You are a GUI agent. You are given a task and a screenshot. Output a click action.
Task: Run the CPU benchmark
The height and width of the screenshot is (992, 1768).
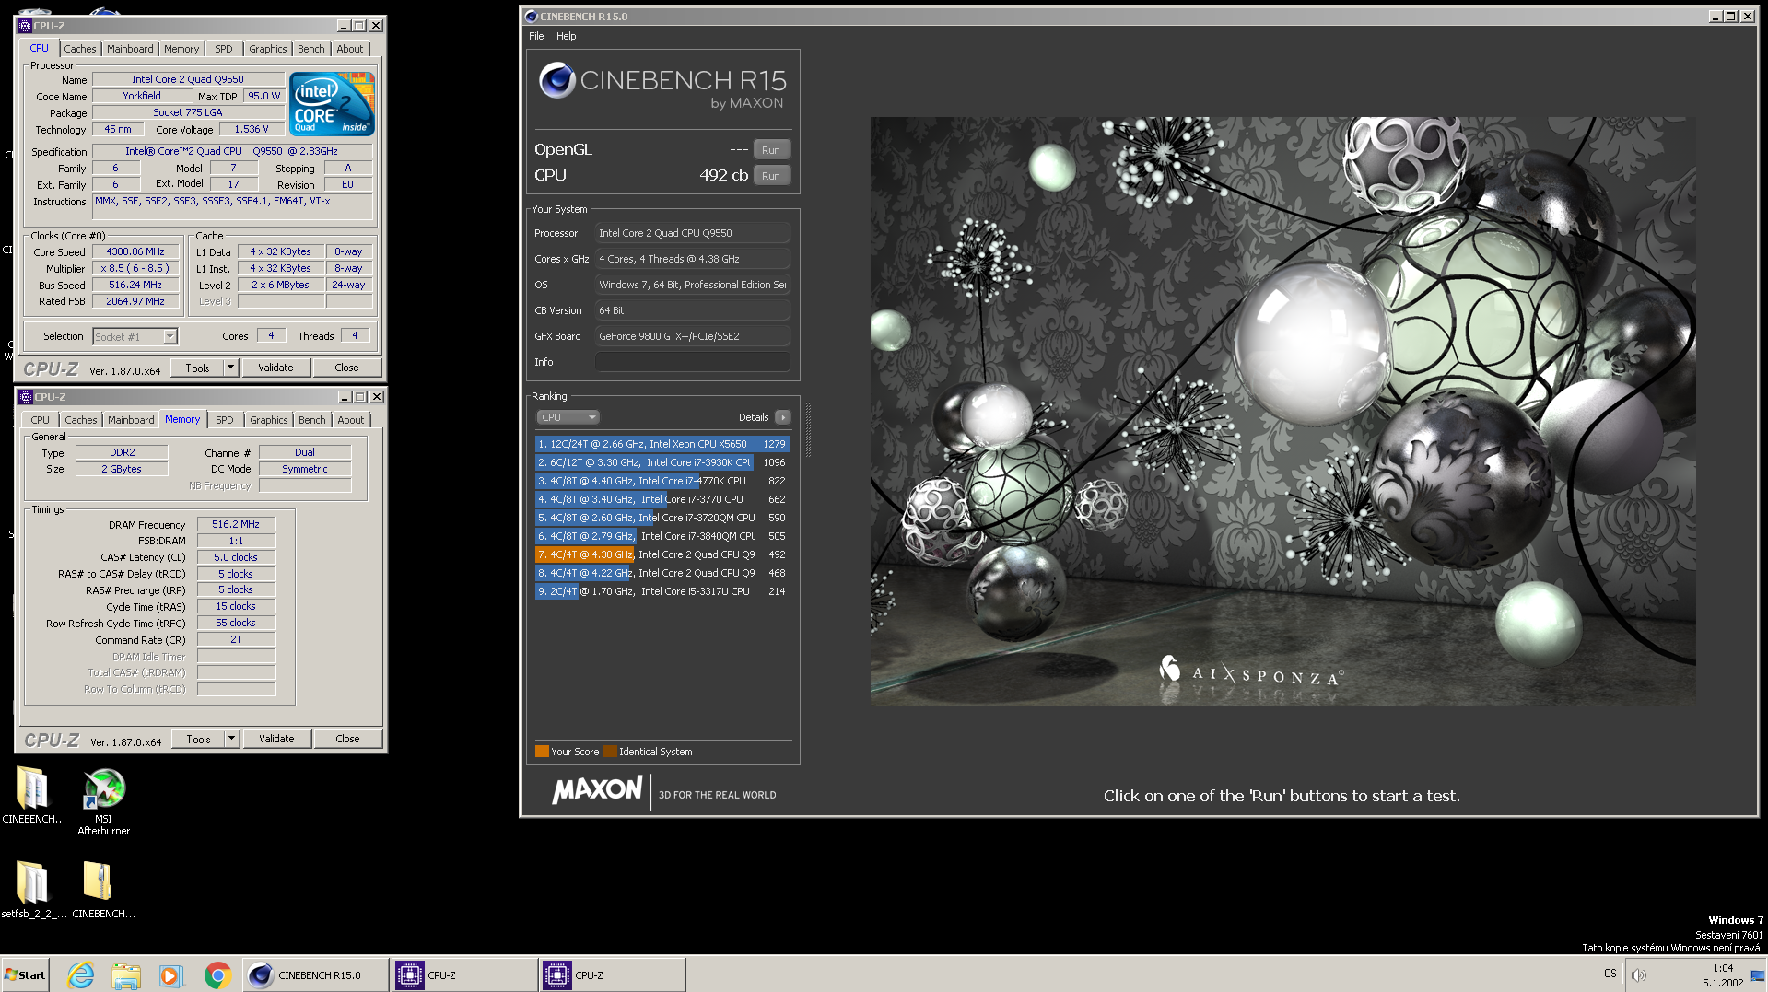click(x=771, y=176)
